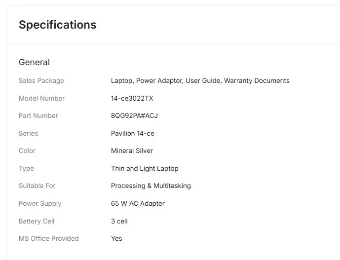The width and height of the screenshot is (340, 260).
Task: Select the Processing & Multitasking value
Action: pos(151,186)
